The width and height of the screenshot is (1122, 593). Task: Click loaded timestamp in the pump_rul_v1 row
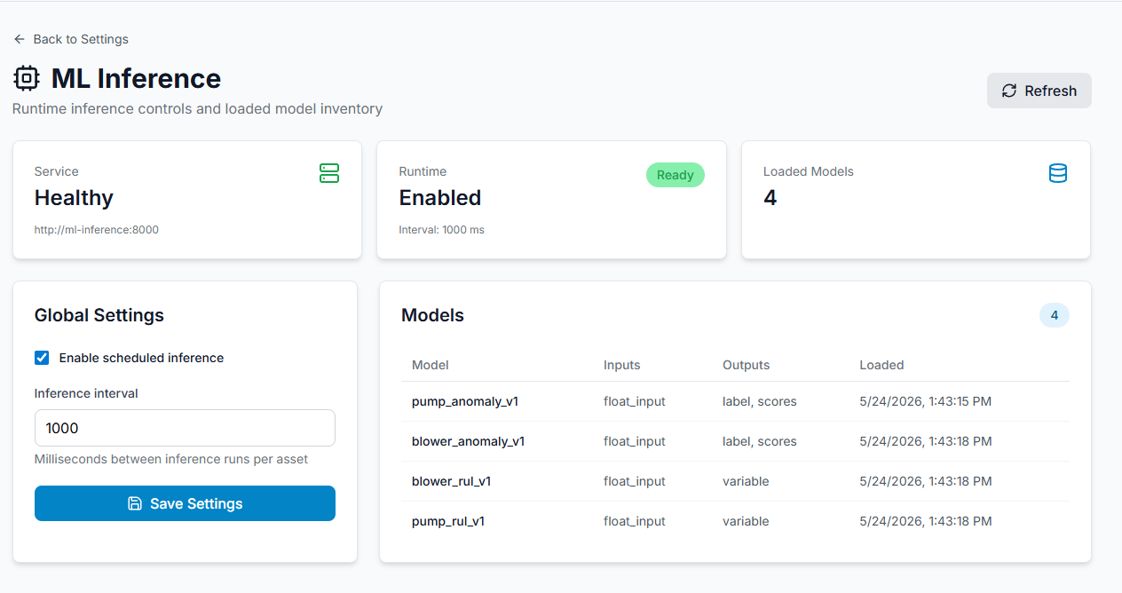[926, 521]
